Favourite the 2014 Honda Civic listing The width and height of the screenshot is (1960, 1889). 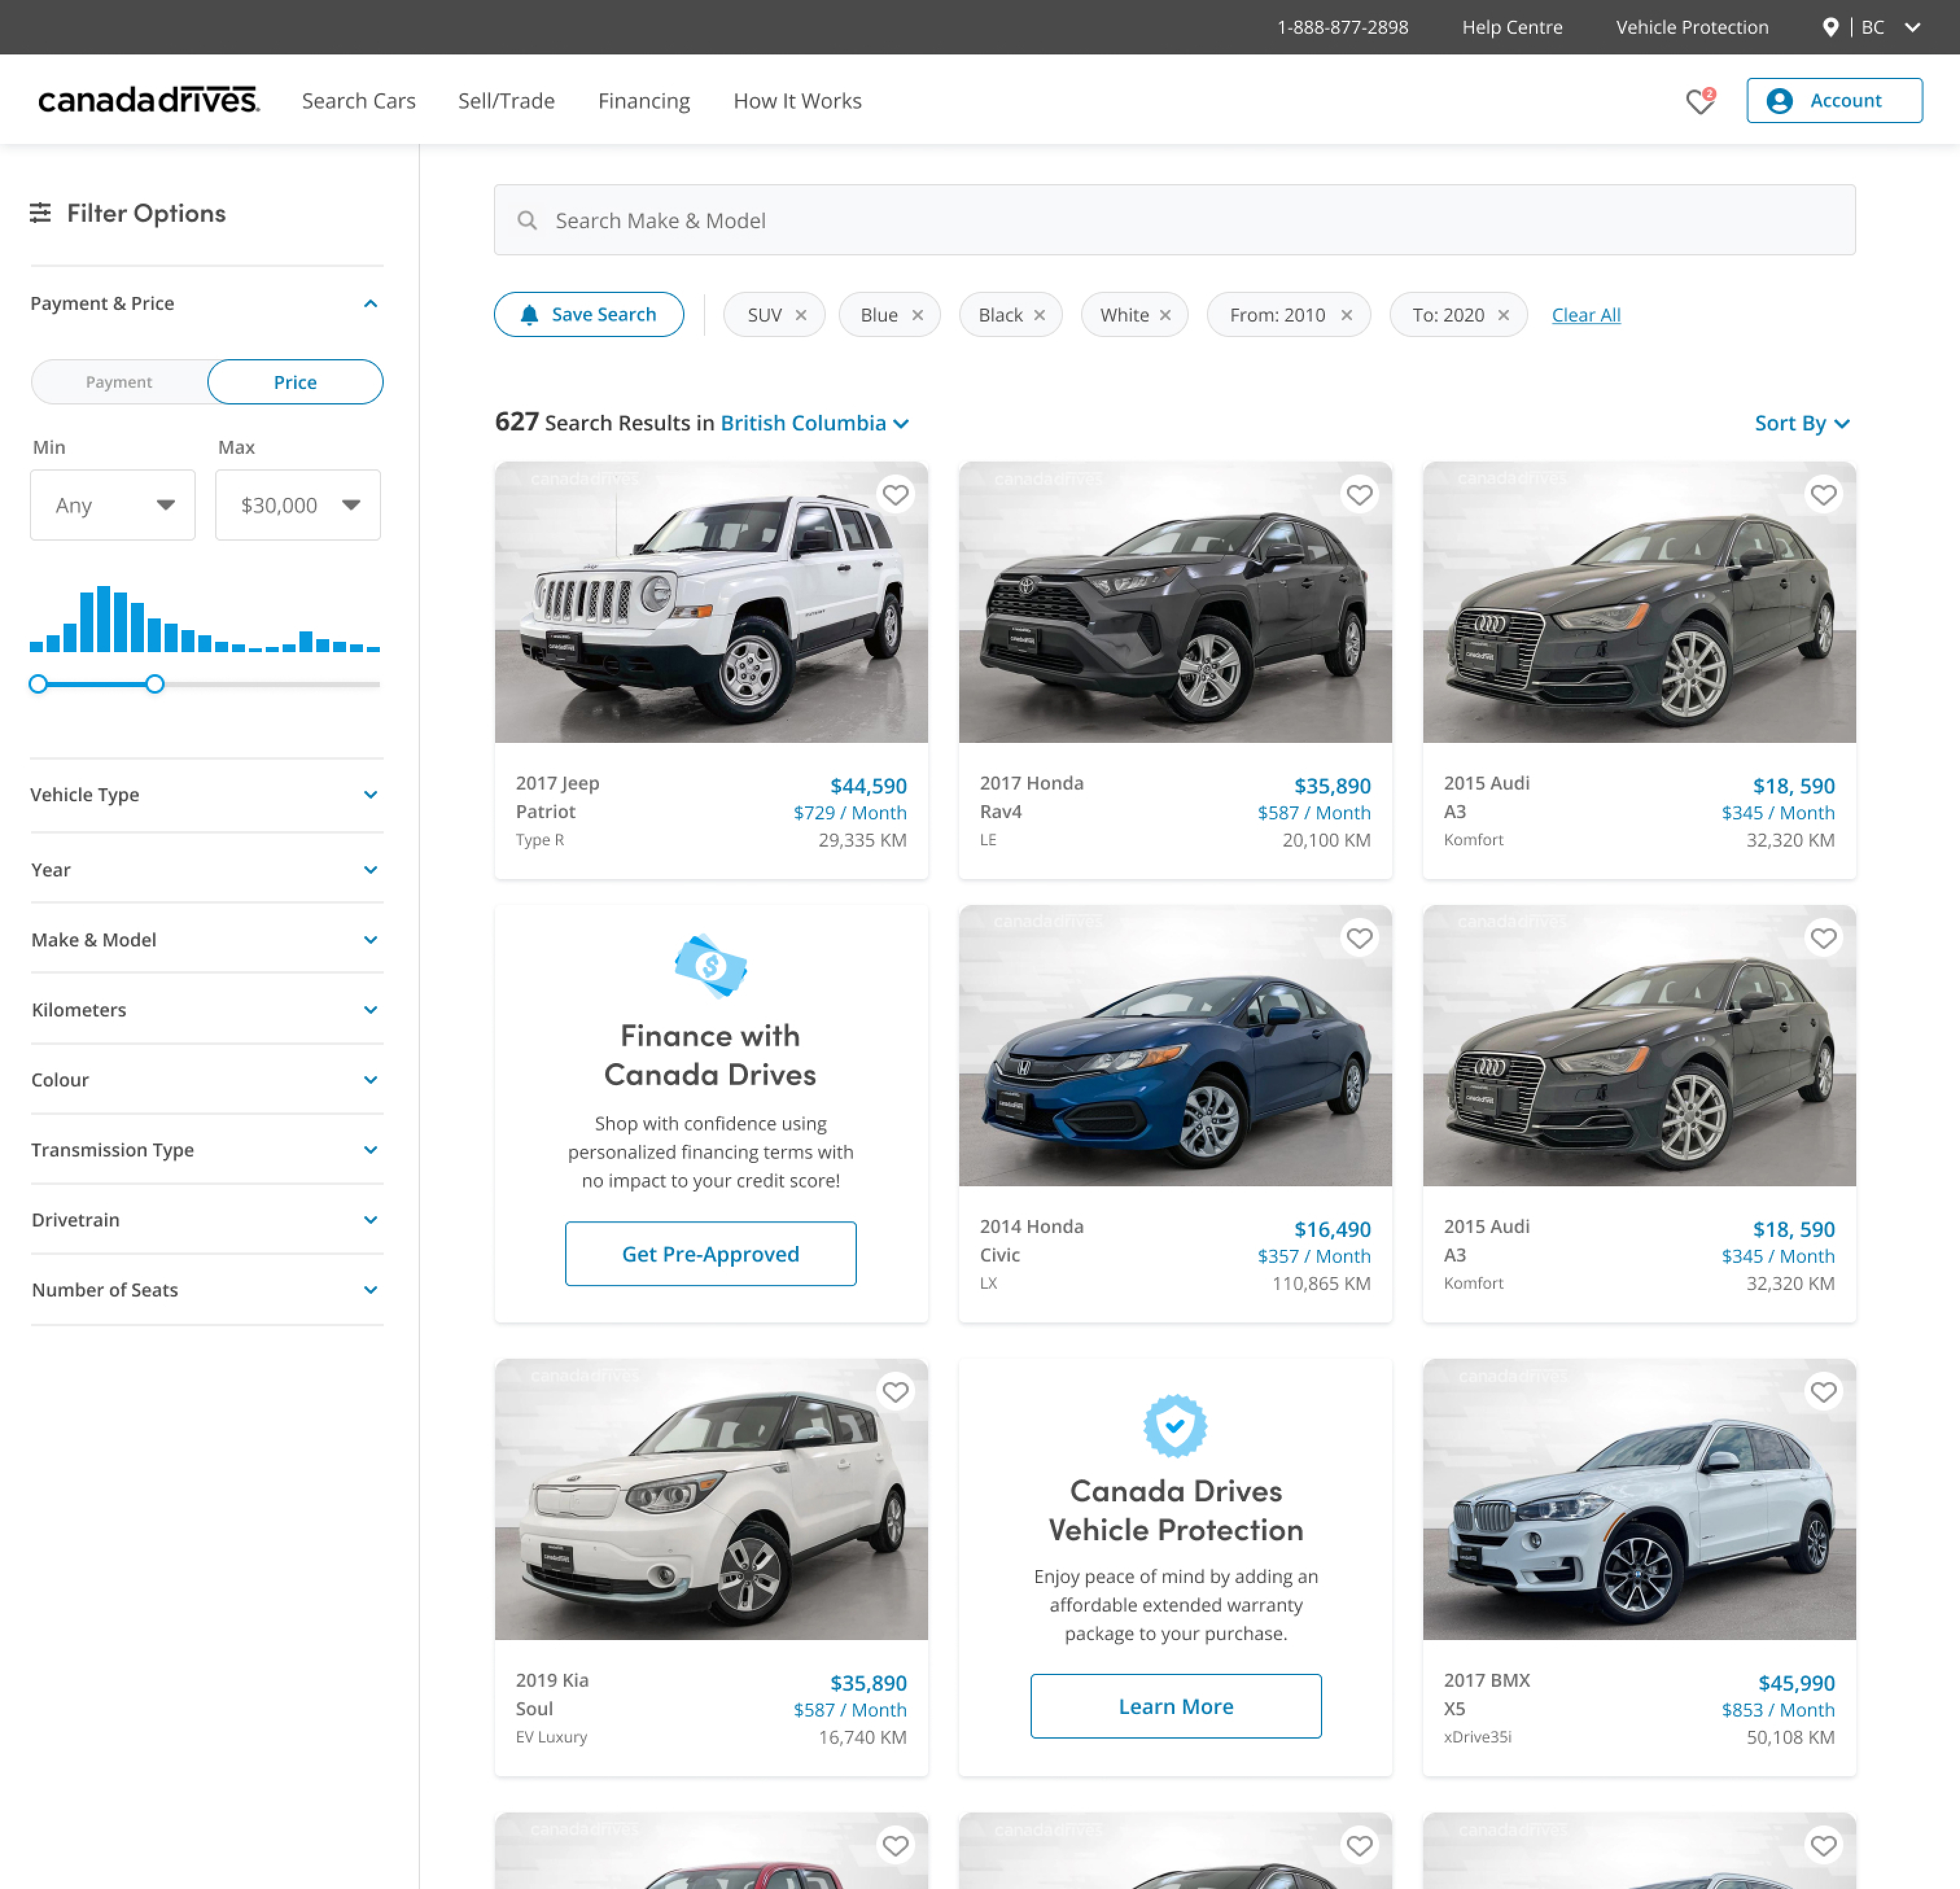coord(1359,938)
